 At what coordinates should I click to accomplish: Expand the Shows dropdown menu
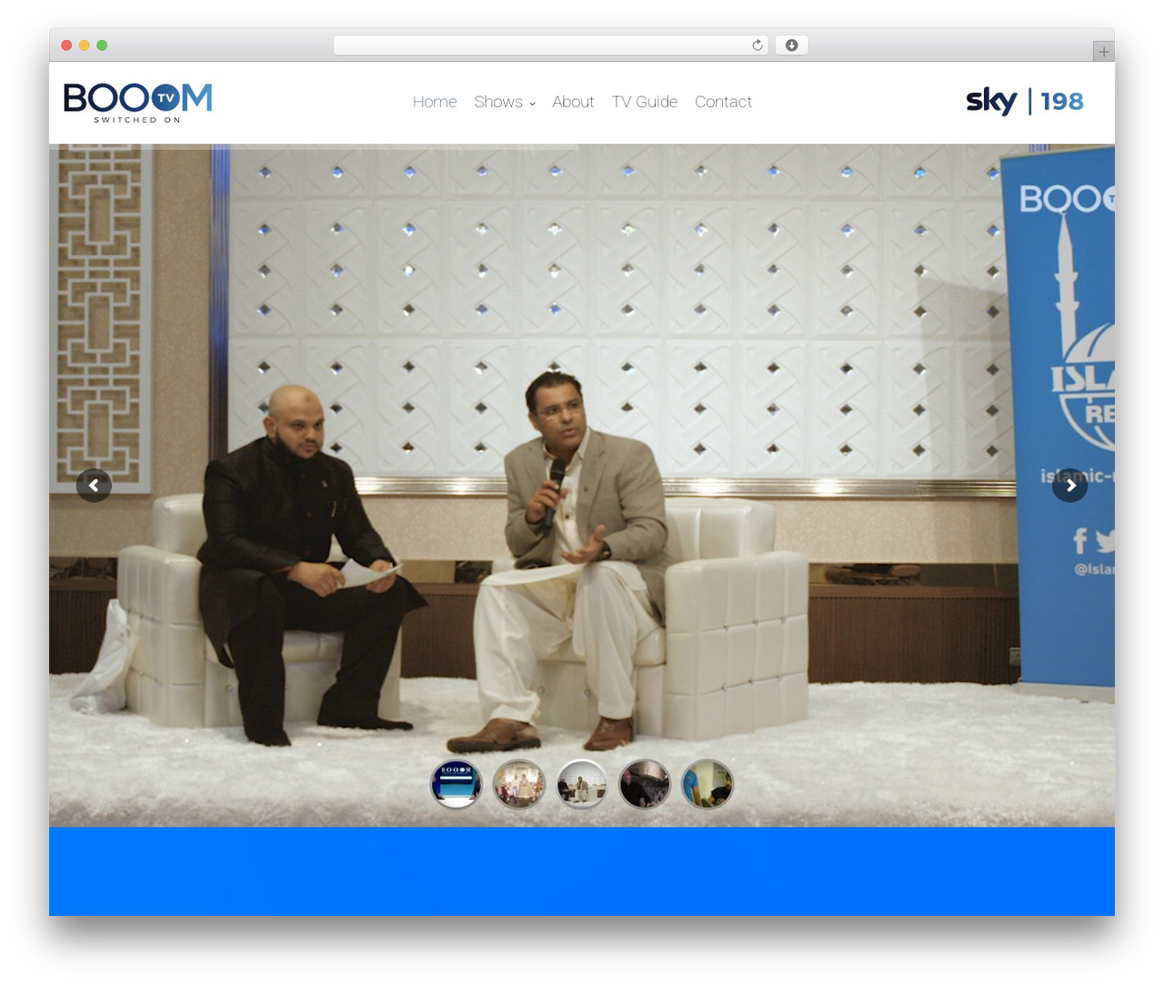tap(505, 102)
